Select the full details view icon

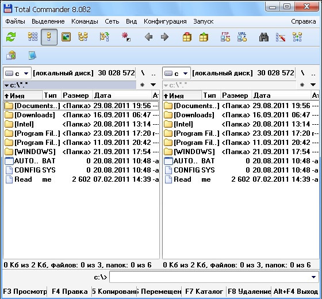pyautogui.click(x=49, y=37)
